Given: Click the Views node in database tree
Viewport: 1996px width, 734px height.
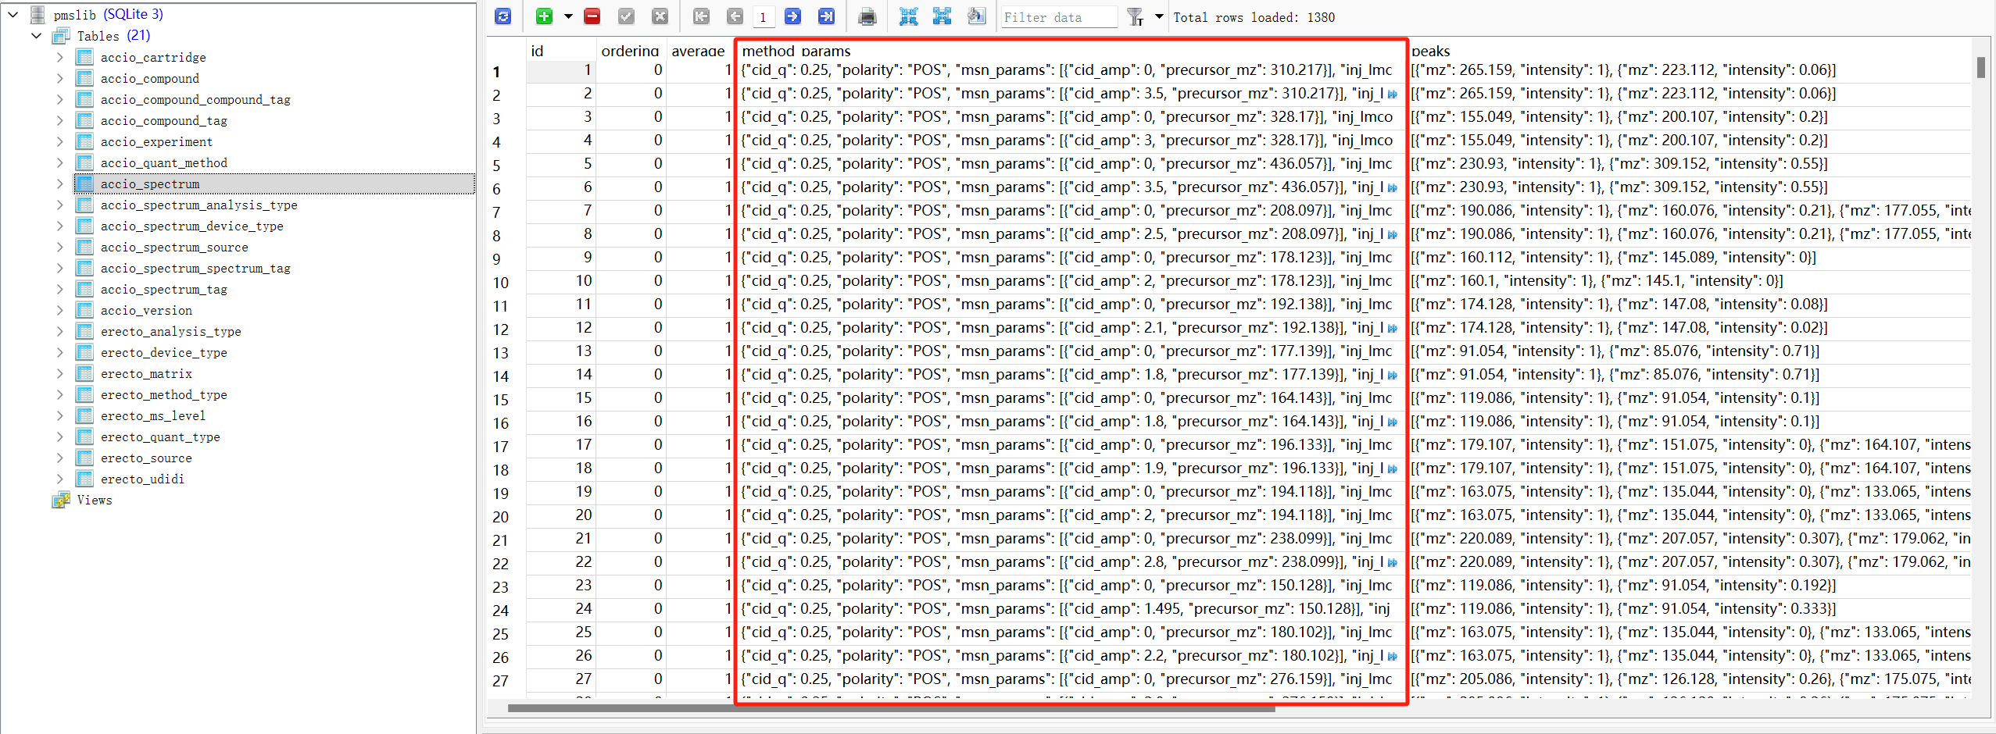Looking at the screenshot, I should point(94,500).
